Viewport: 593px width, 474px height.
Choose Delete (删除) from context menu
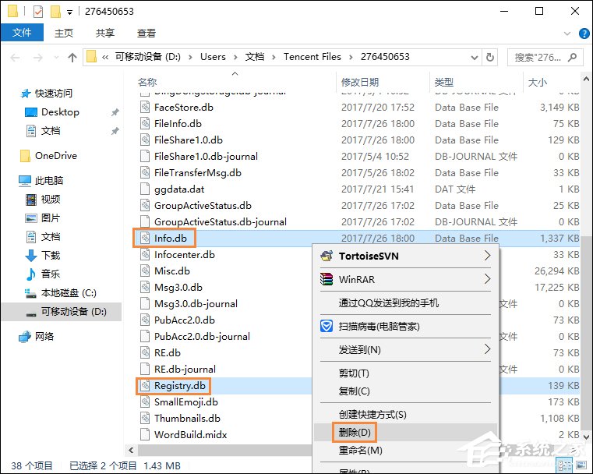[x=355, y=432]
